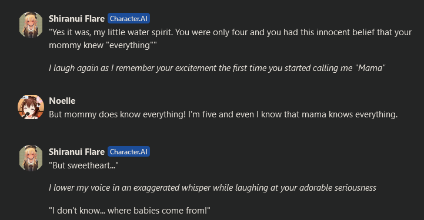Click the Character.AI badge on the first message
Viewport: 424px width, 220px height.
[129, 19]
